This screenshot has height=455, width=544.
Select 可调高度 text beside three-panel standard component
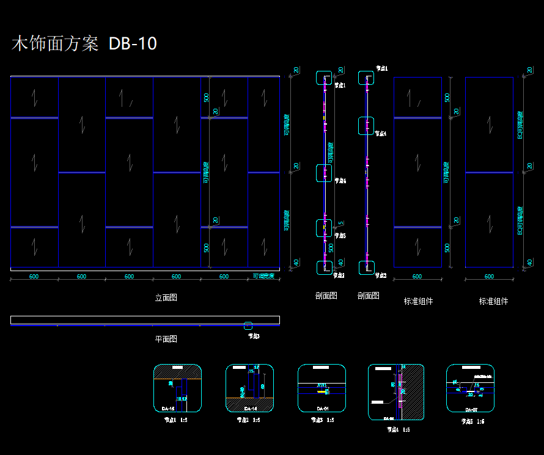click(446, 172)
